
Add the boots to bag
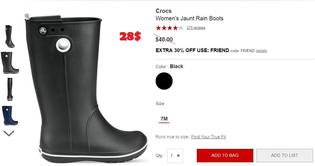tap(225, 155)
